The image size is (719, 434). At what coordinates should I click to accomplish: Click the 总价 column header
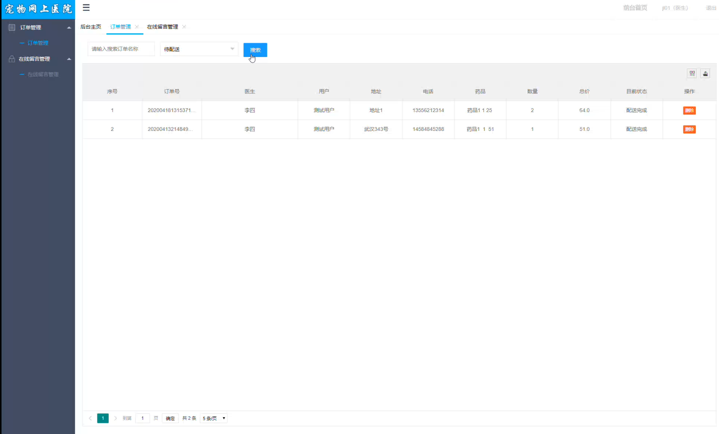(x=584, y=91)
